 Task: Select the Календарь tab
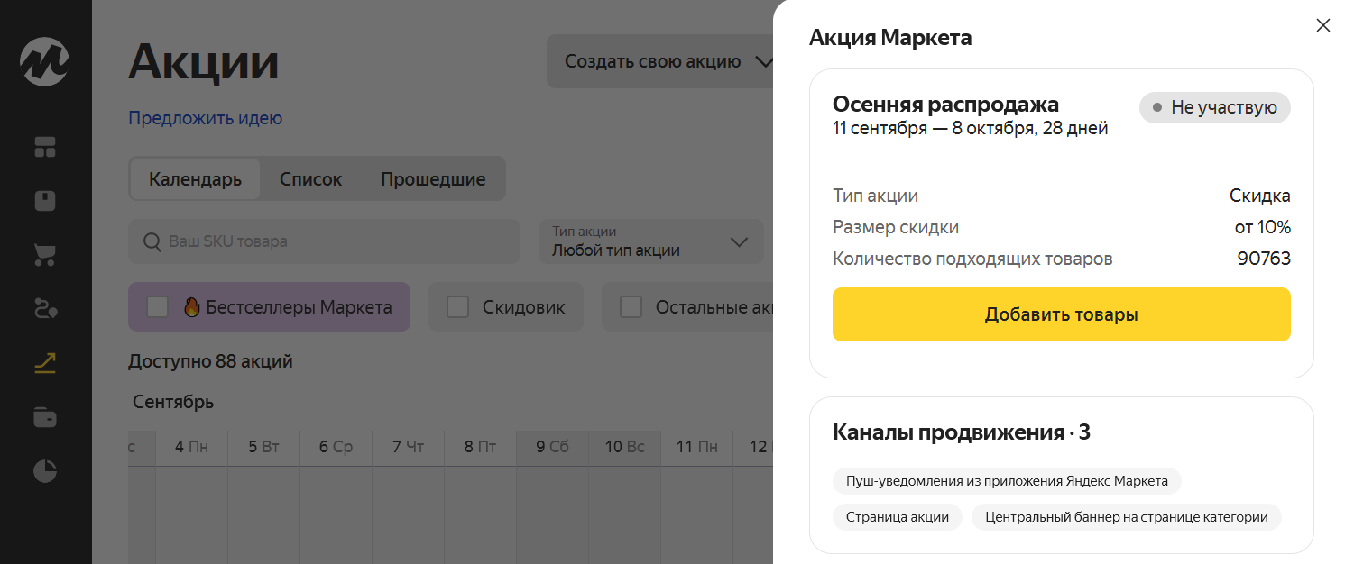195,178
